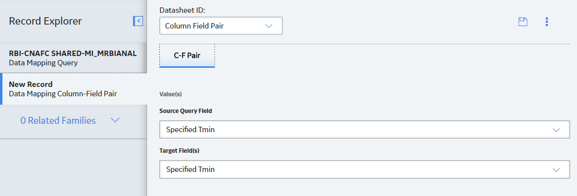
Task: Click the Target Field(s) Specified Tmin text
Action: [x=190, y=169]
